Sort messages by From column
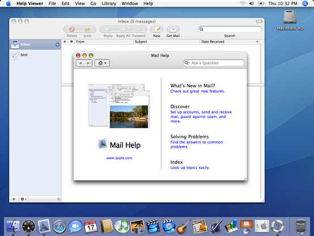314x236 pixels. [104, 42]
